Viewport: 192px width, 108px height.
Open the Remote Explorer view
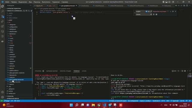click(x=2, y=31)
